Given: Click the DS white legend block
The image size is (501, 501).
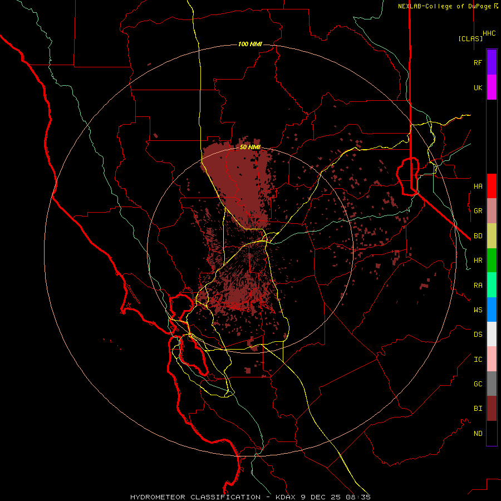Looking at the screenshot, I should 492,334.
